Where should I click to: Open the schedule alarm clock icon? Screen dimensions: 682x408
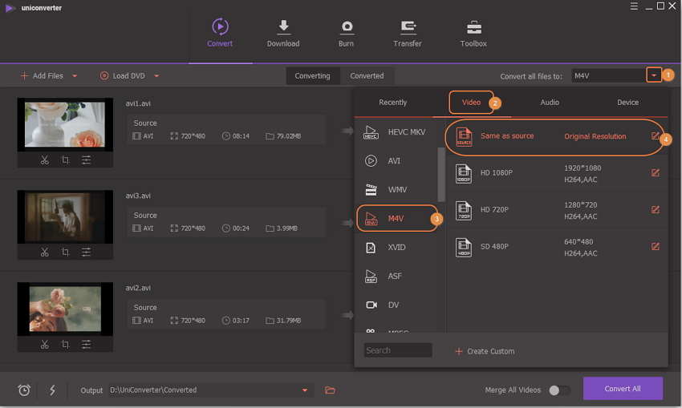[x=25, y=390]
